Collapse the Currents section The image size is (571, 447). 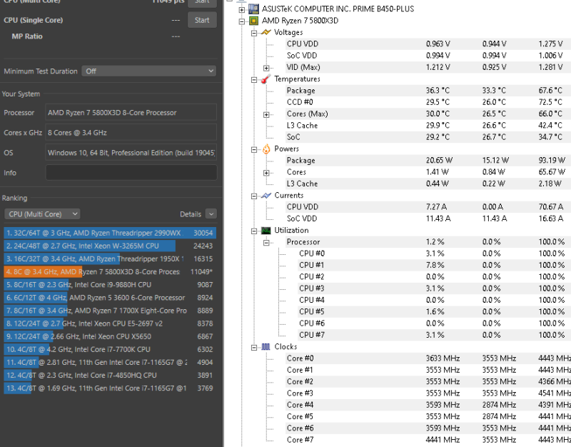click(x=254, y=196)
